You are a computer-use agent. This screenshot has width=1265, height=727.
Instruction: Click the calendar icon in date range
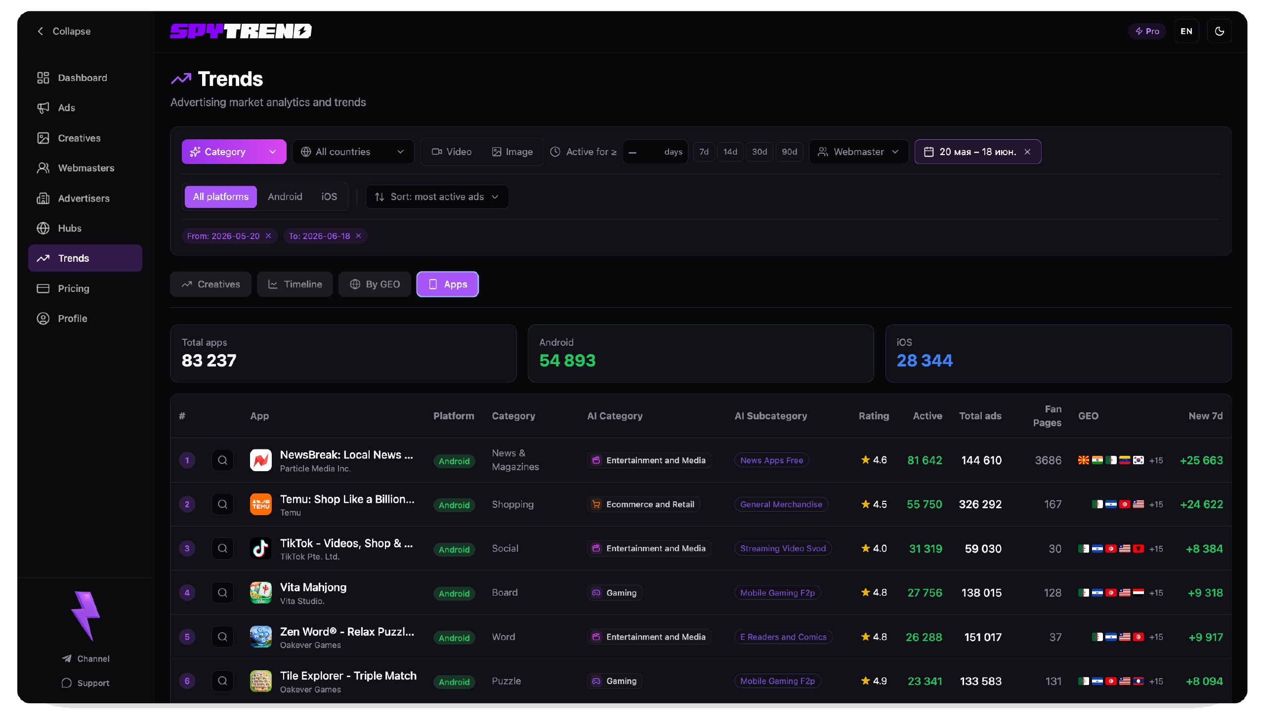[928, 152]
